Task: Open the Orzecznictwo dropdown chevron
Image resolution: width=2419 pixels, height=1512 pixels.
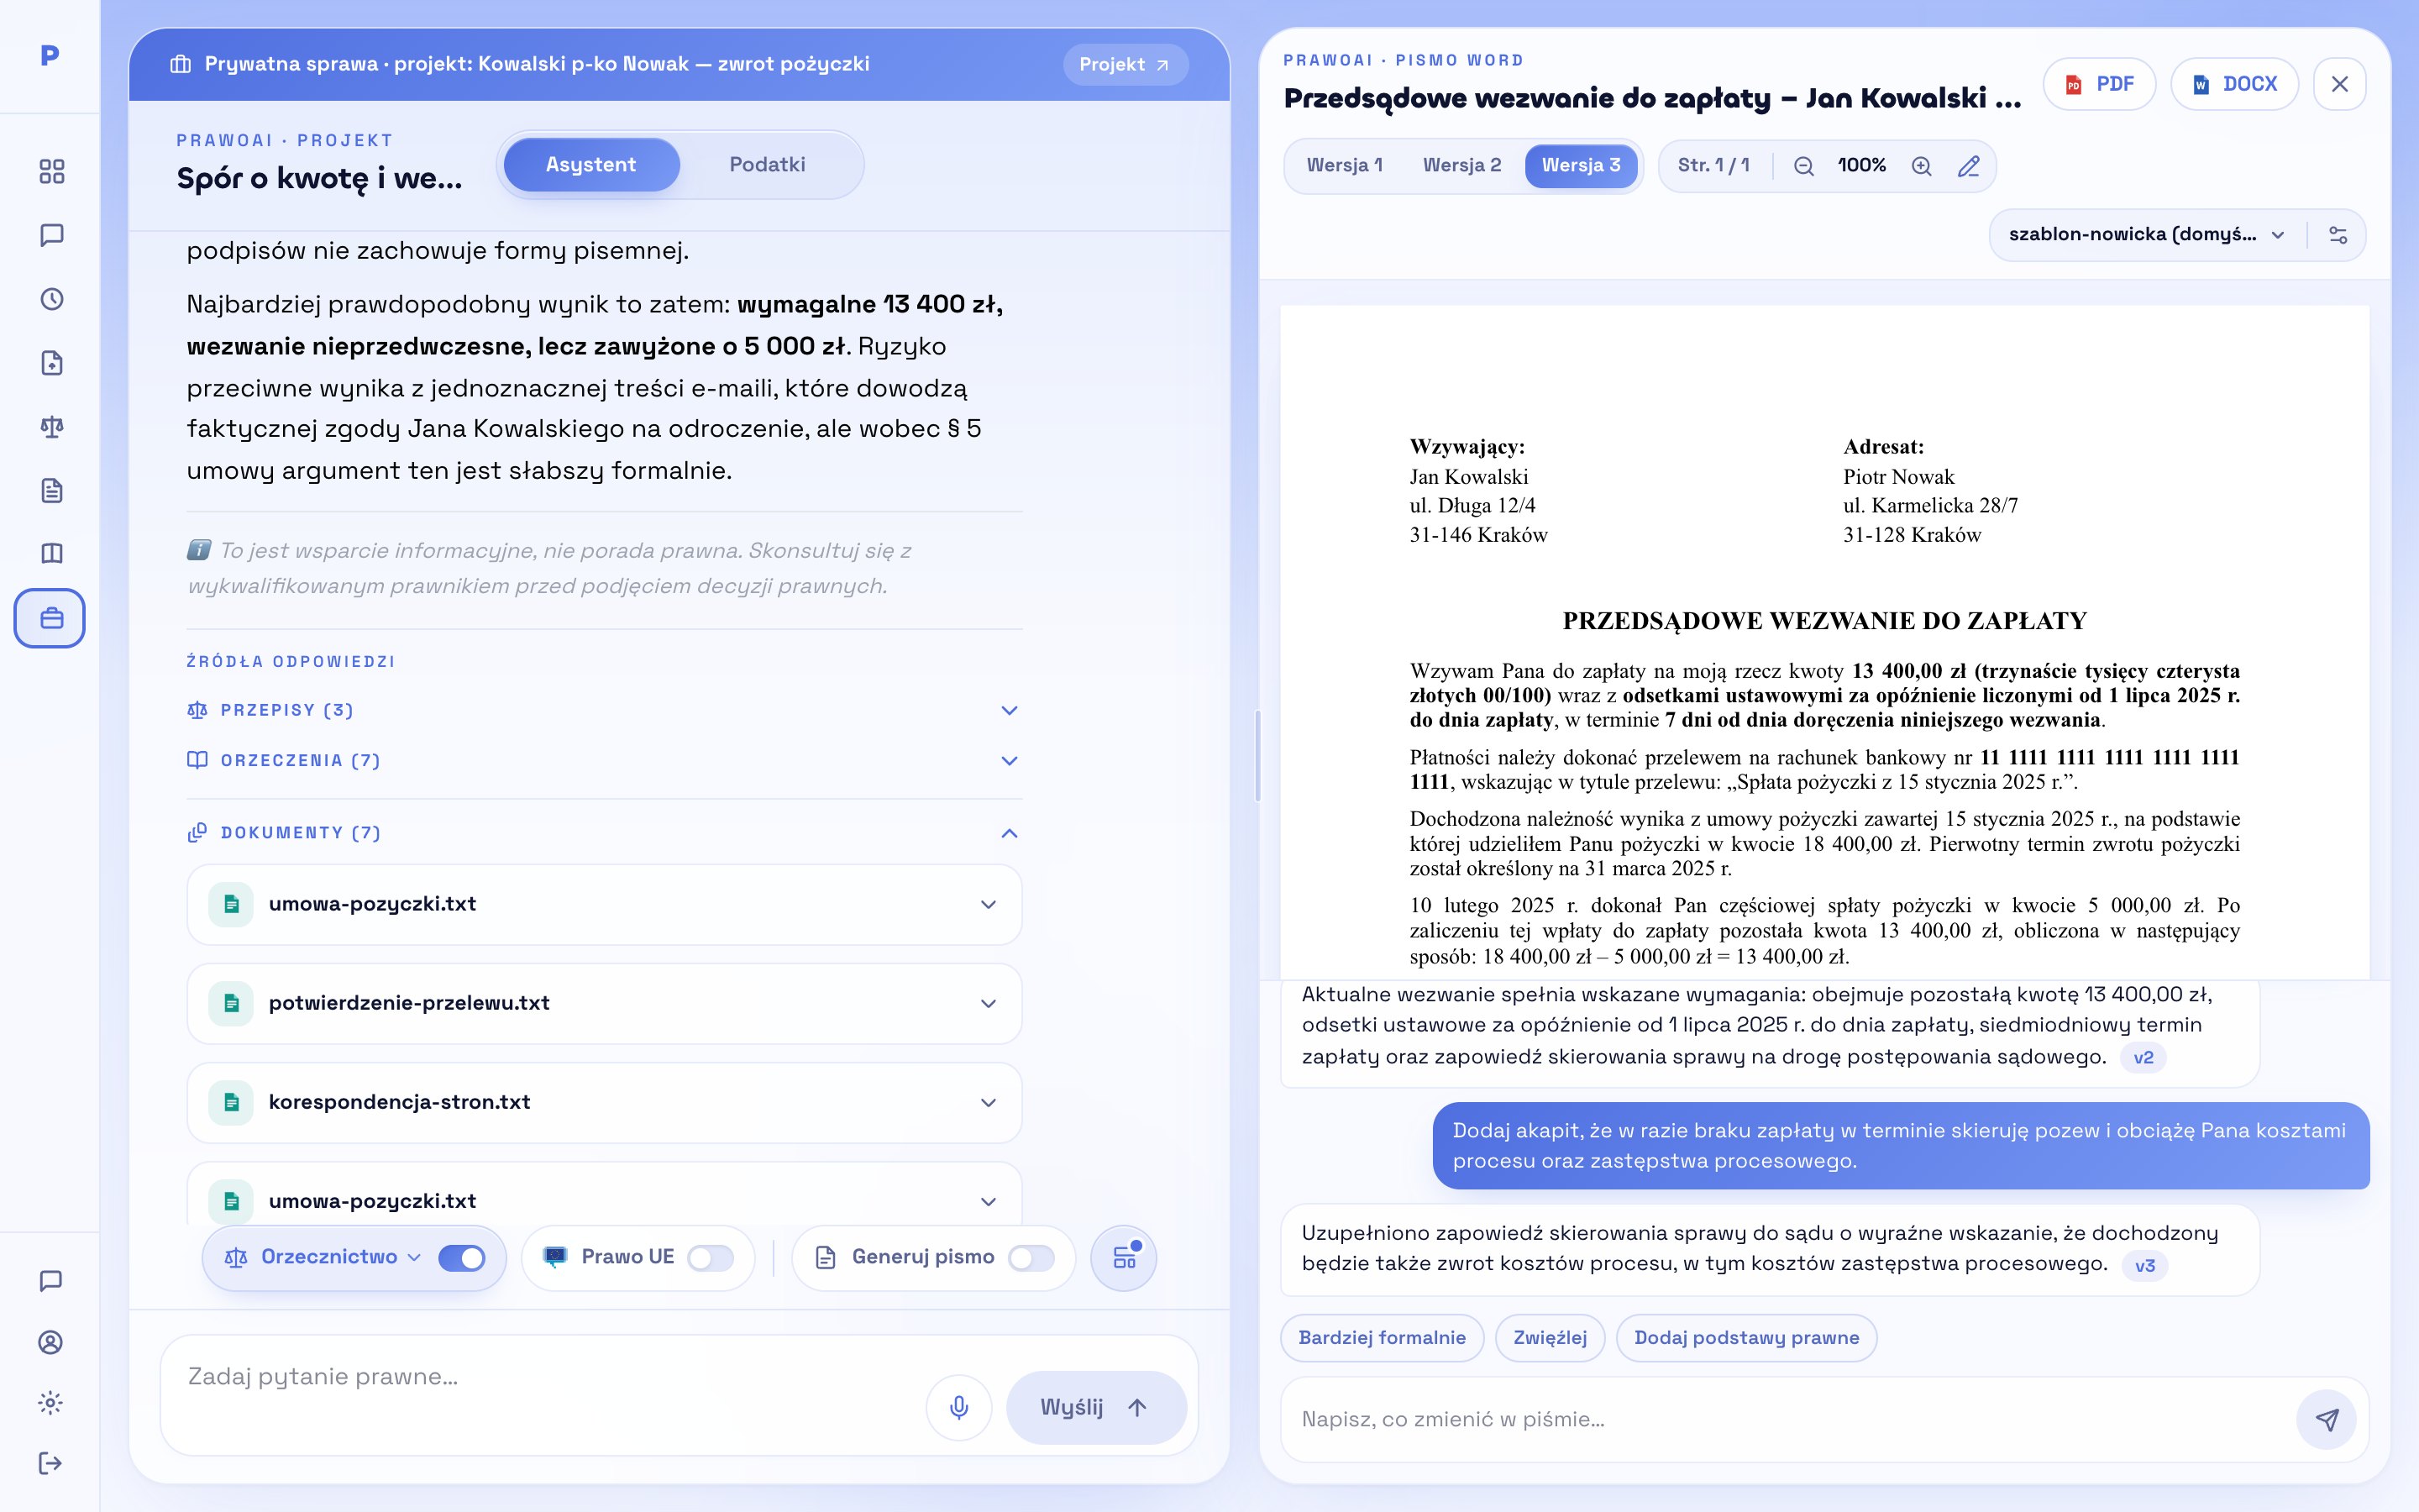Action: (x=415, y=1258)
